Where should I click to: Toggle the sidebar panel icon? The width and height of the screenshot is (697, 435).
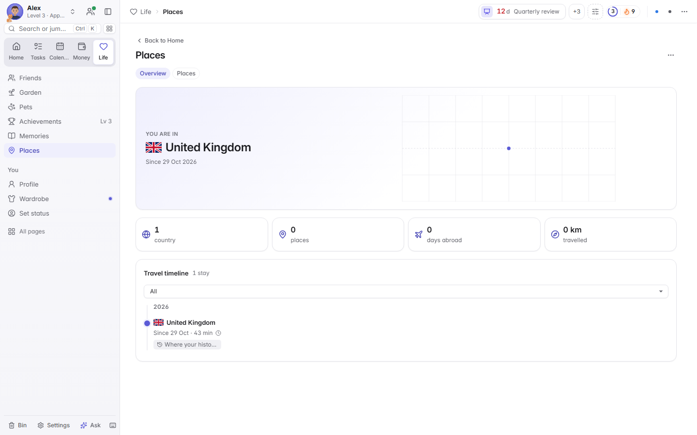[x=108, y=12]
